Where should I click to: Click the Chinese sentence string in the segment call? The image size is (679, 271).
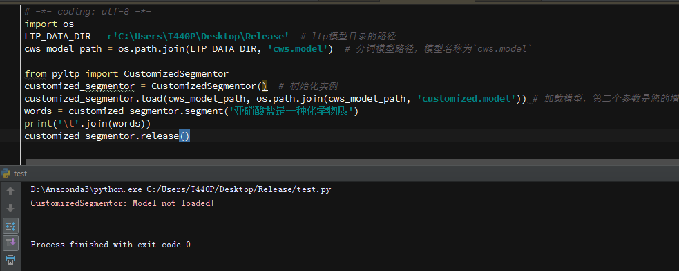click(x=291, y=111)
